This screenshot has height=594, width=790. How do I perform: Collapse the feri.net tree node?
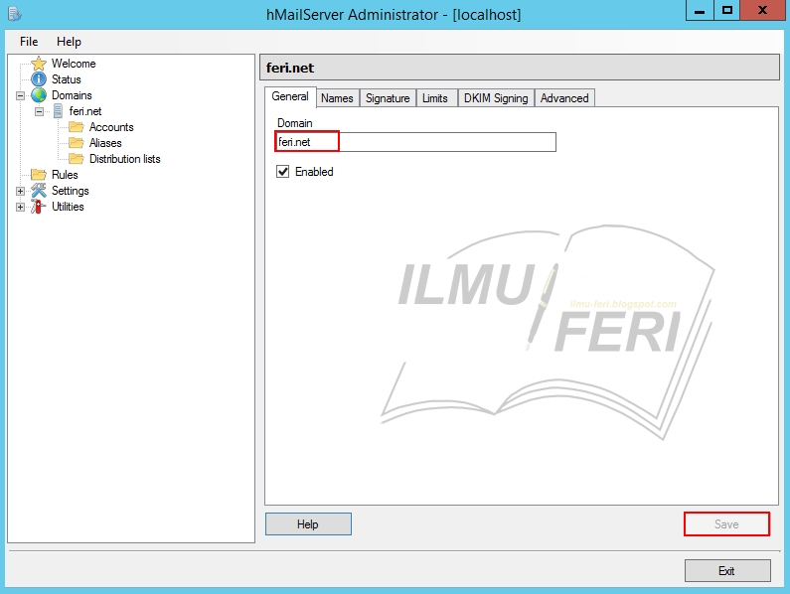[39, 111]
